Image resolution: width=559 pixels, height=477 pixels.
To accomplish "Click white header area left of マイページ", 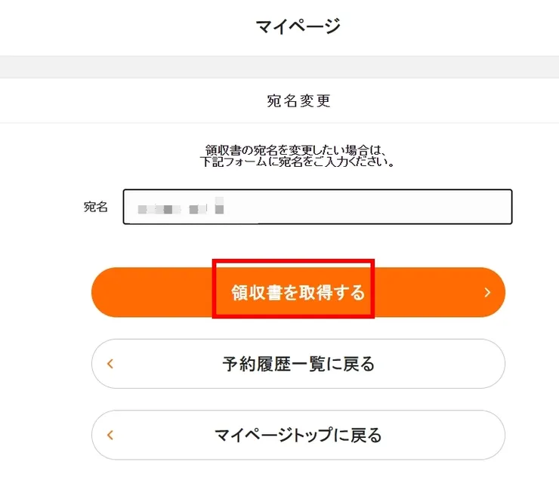I will click(113, 26).
